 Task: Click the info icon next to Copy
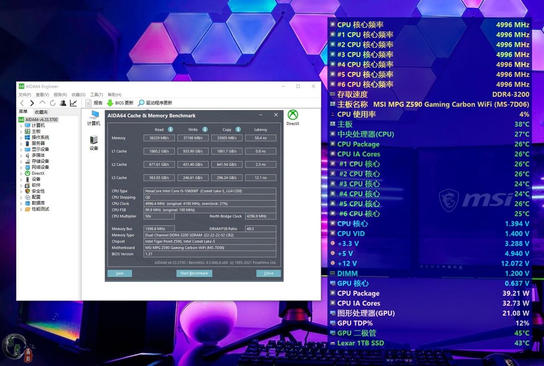(238, 129)
